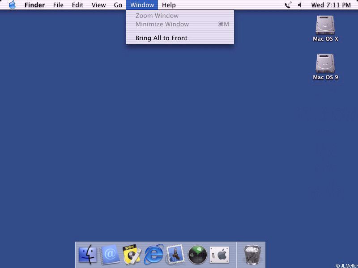The image size is (358, 268).
Task: Launch Internet Explorer from the Dock
Action: (153, 254)
